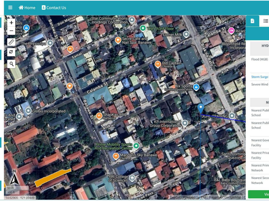Select the PRI College of Sciences marker
The image size is (269, 201).
click(132, 178)
